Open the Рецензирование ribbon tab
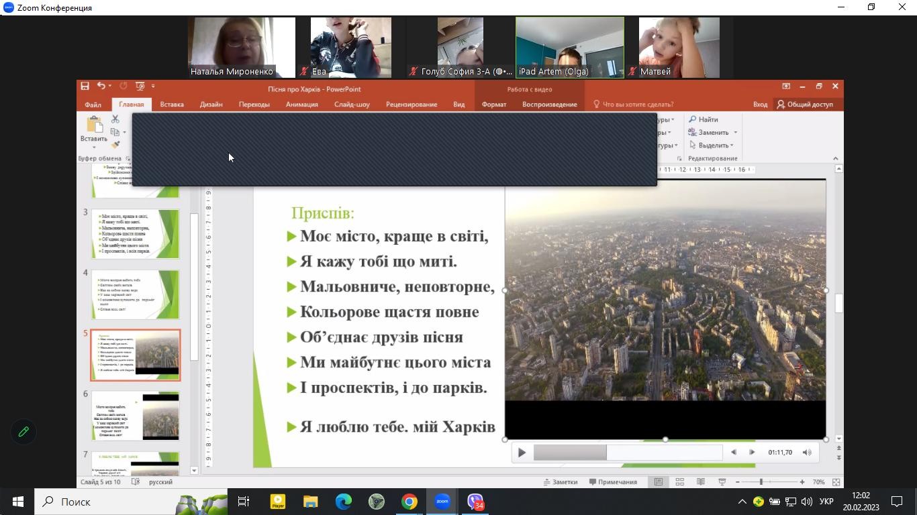Screen dimensions: 917x515 (x=412, y=105)
